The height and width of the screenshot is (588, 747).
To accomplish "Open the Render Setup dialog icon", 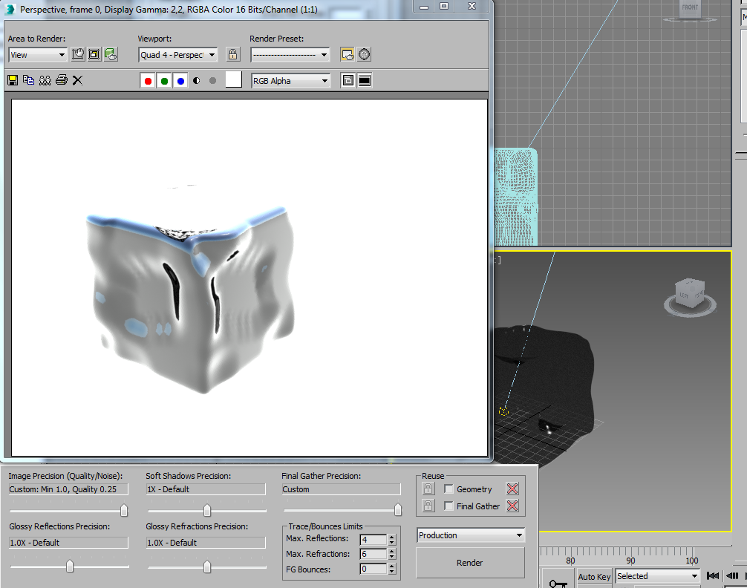I will click(348, 54).
